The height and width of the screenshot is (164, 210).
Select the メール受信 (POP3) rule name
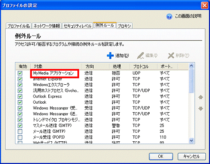coord(49,137)
